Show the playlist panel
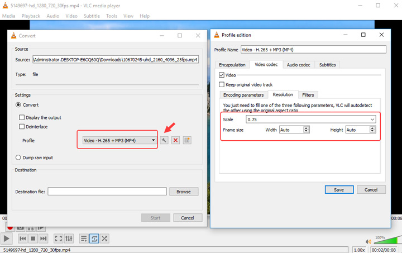The width and height of the screenshot is (402, 253). (x=84, y=238)
